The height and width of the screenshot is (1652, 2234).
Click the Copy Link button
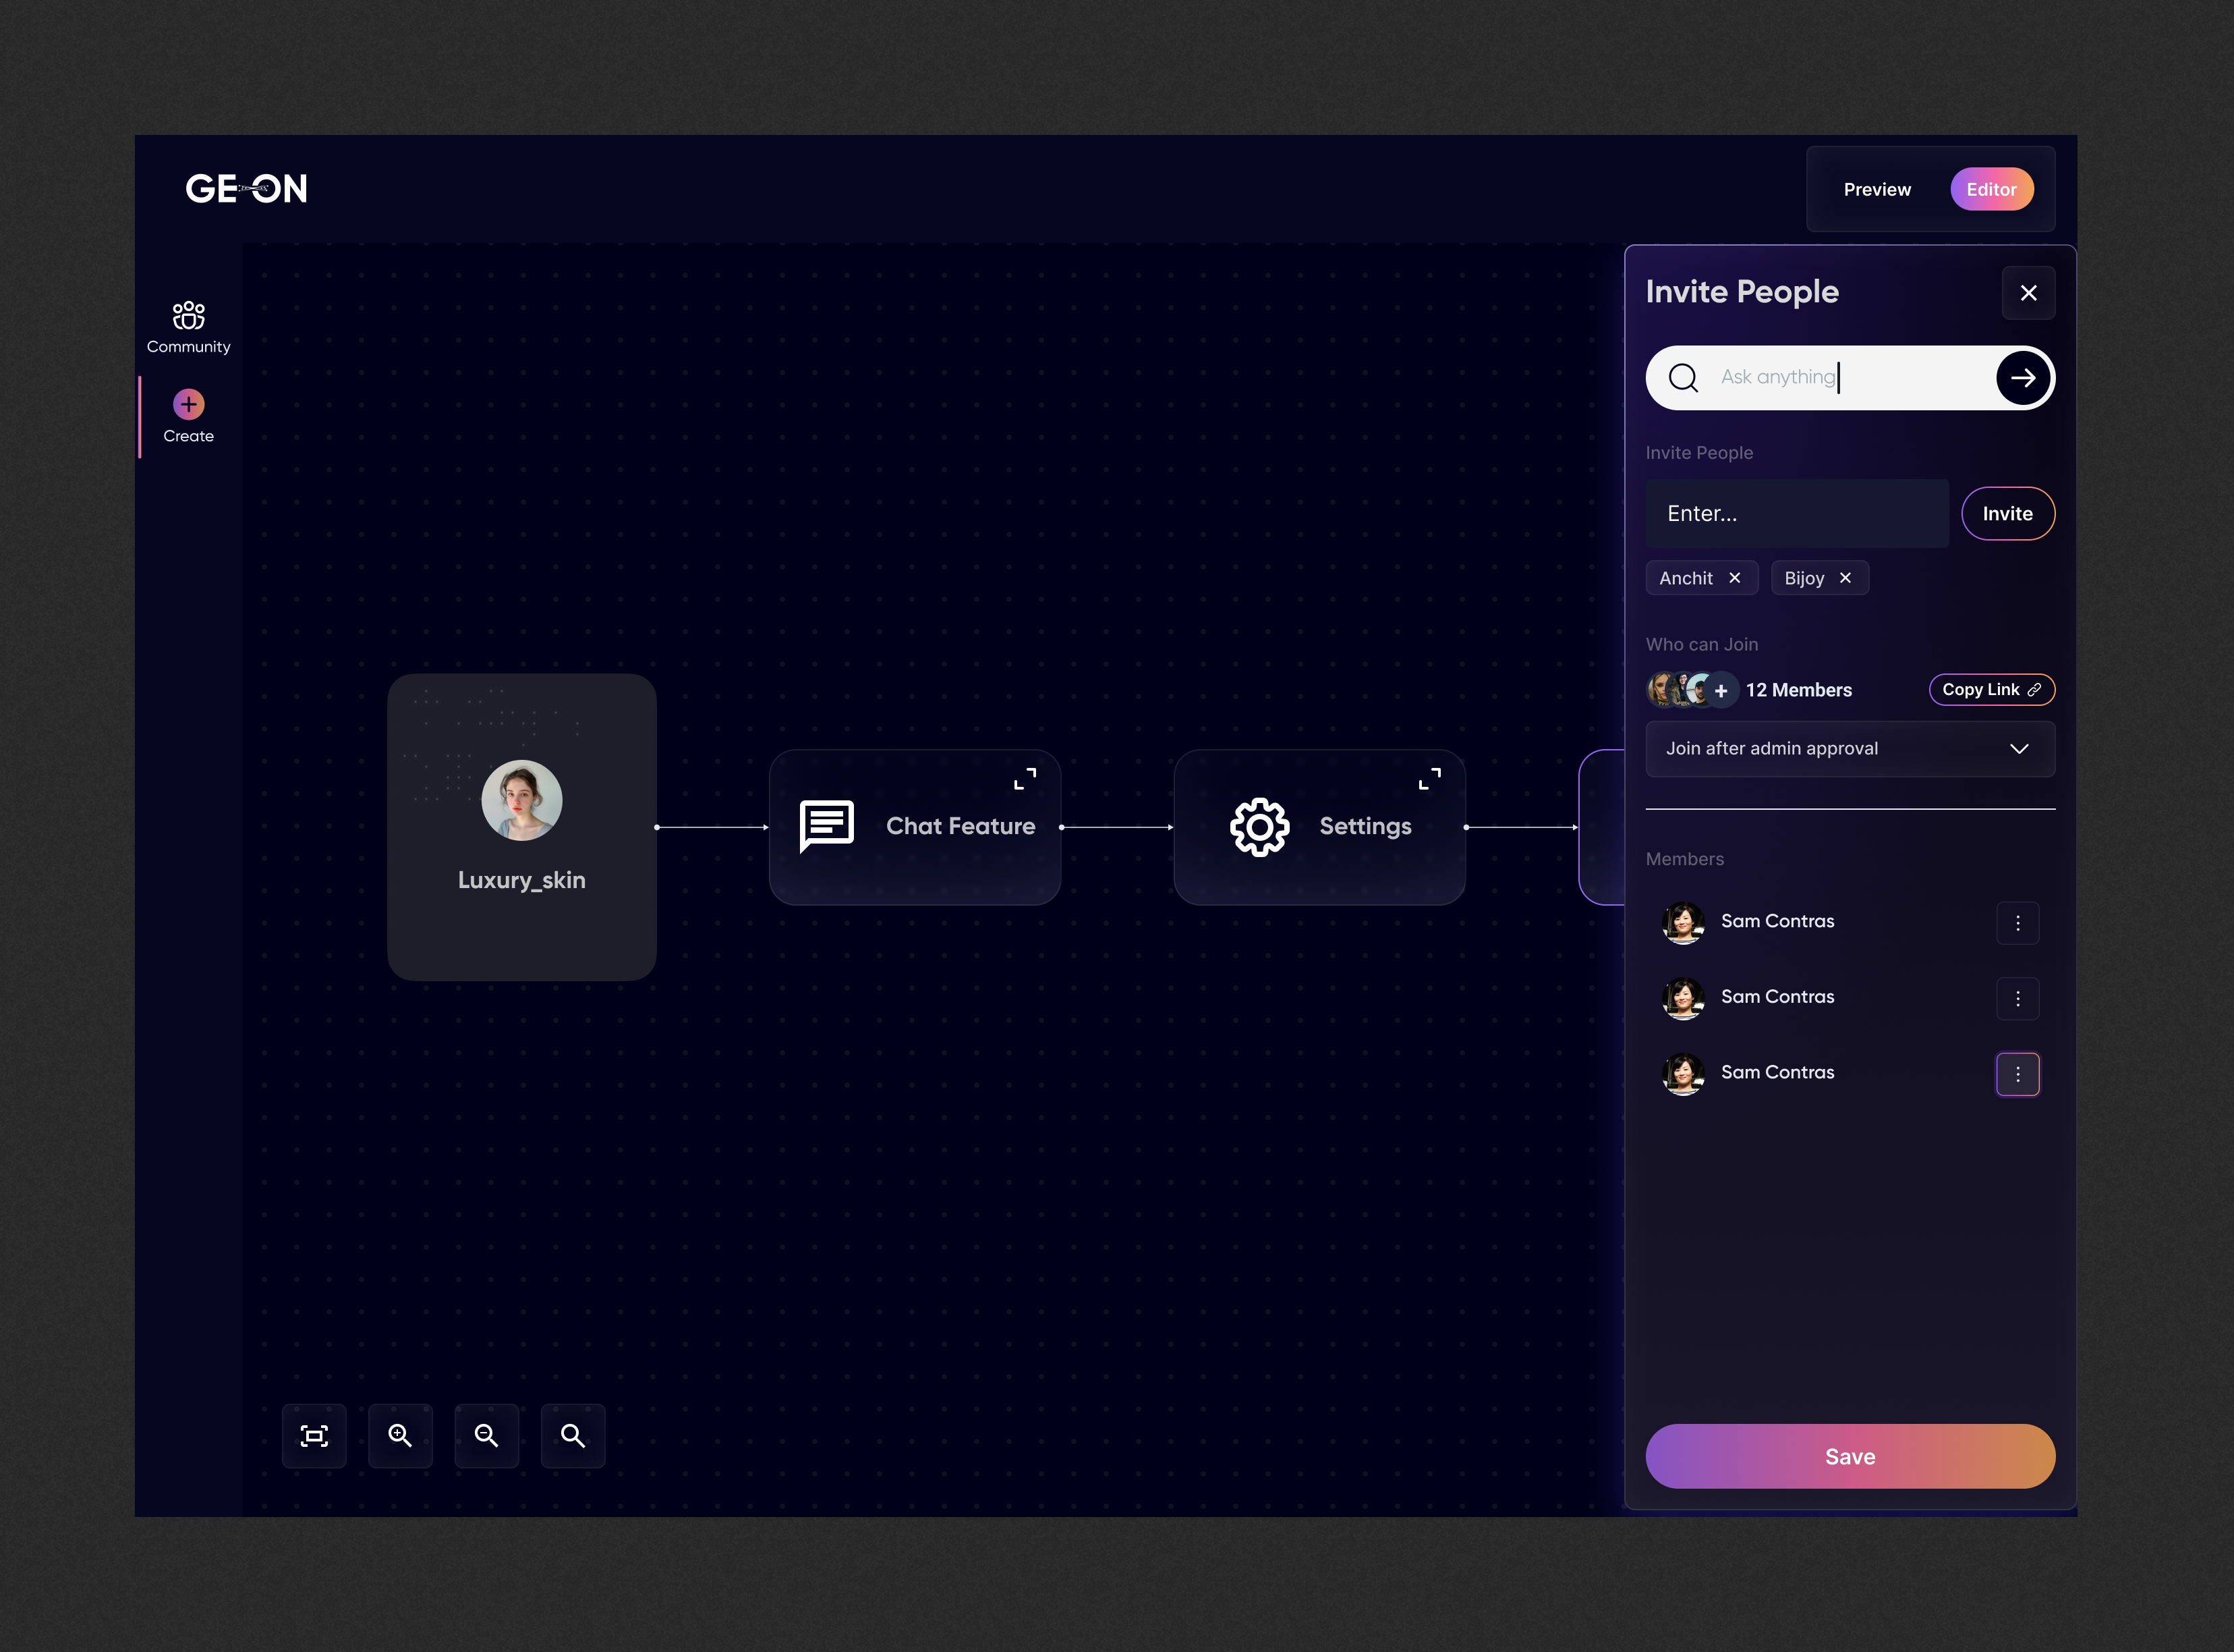pyautogui.click(x=1990, y=690)
